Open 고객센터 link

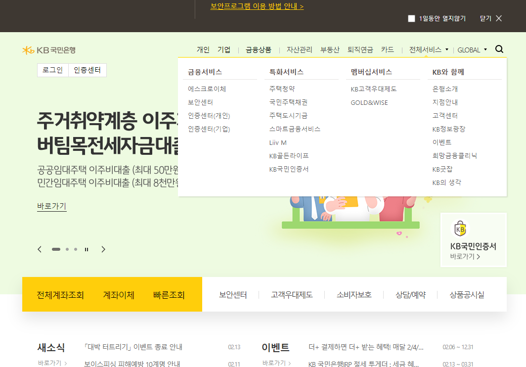point(445,116)
